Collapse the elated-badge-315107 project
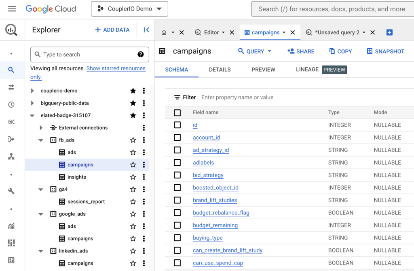Image resolution: width=414 pixels, height=271 pixels. tap(32, 115)
